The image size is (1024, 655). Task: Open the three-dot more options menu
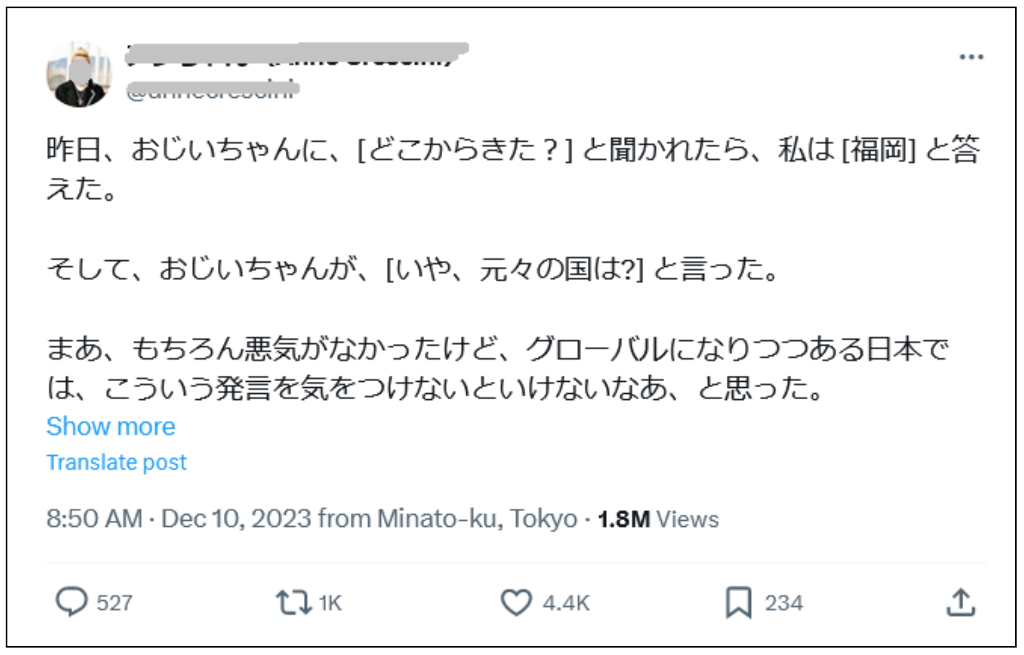point(971,57)
